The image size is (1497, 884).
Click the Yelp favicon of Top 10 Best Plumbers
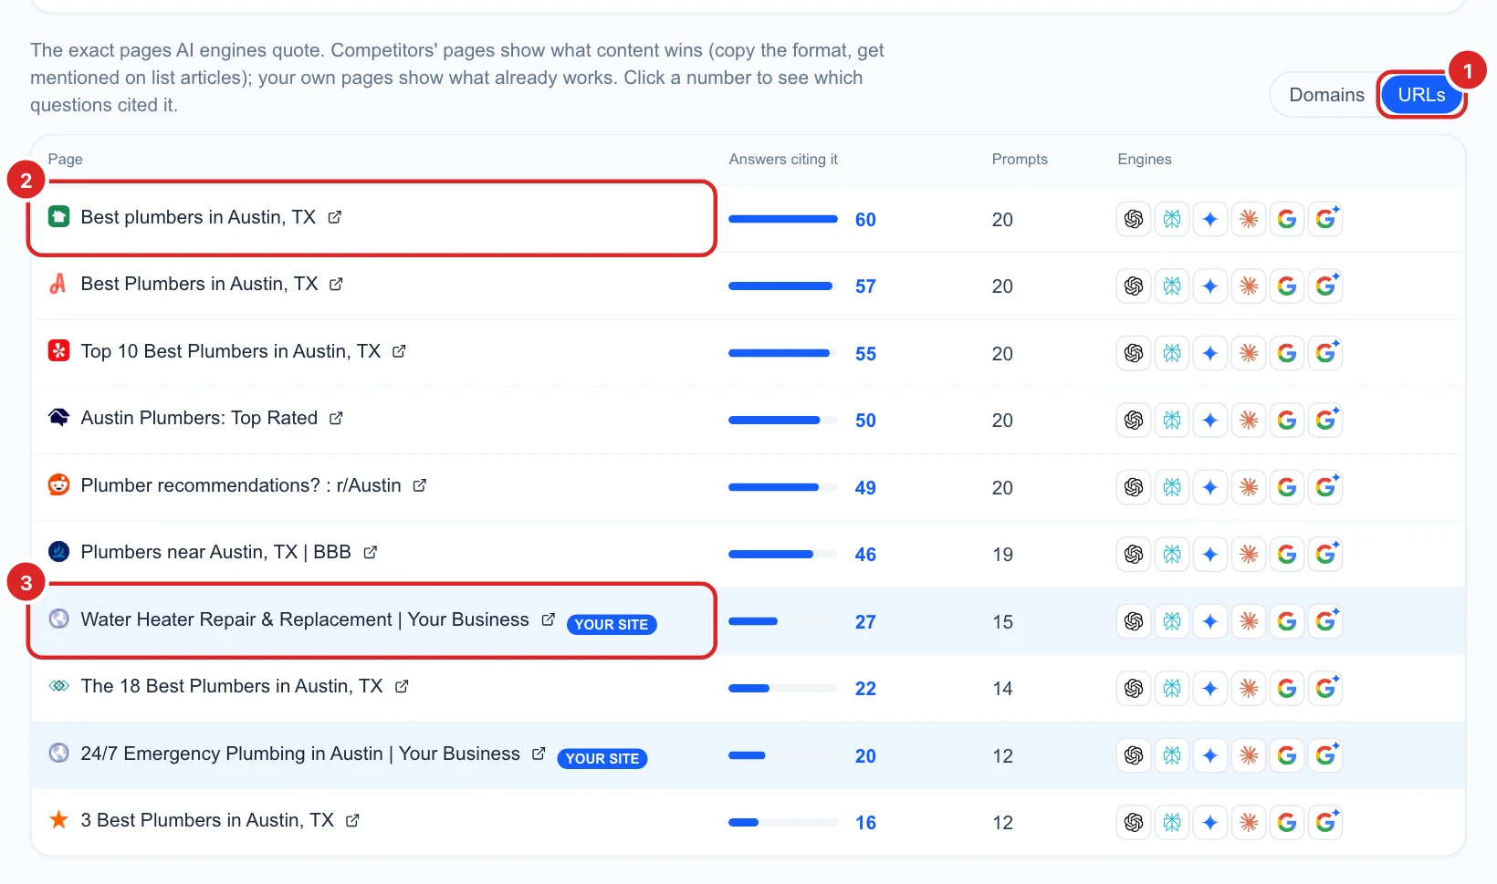(58, 350)
